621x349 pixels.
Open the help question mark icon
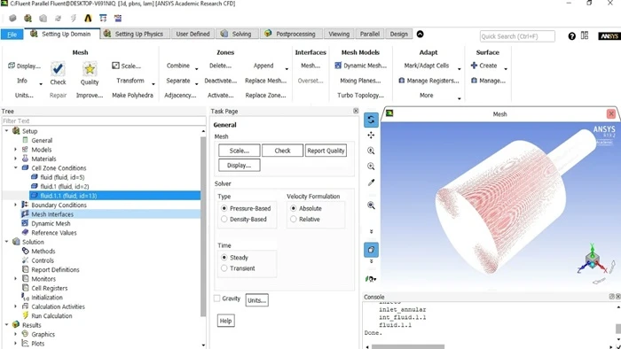coord(571,36)
